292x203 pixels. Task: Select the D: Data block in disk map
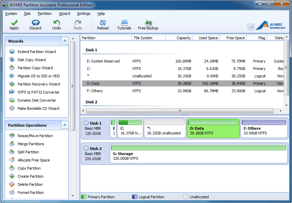tap(213, 128)
